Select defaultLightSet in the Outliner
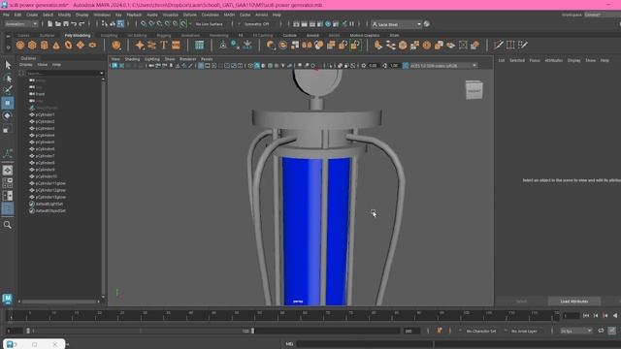The height and width of the screenshot is (349, 621). [49, 205]
